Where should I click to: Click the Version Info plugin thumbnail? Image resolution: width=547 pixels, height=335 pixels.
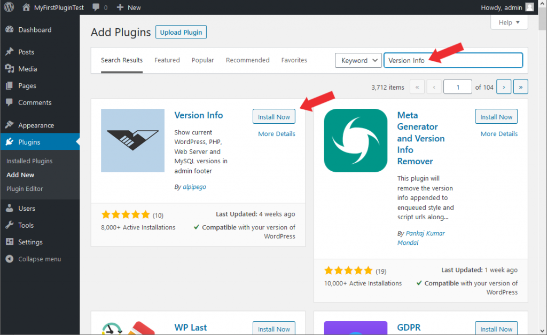pyautogui.click(x=132, y=140)
